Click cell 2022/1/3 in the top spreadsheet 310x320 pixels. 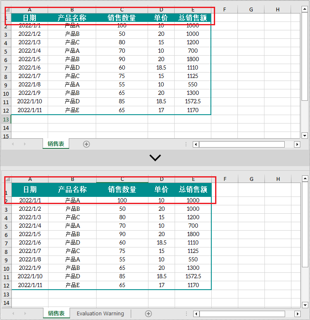click(x=30, y=42)
